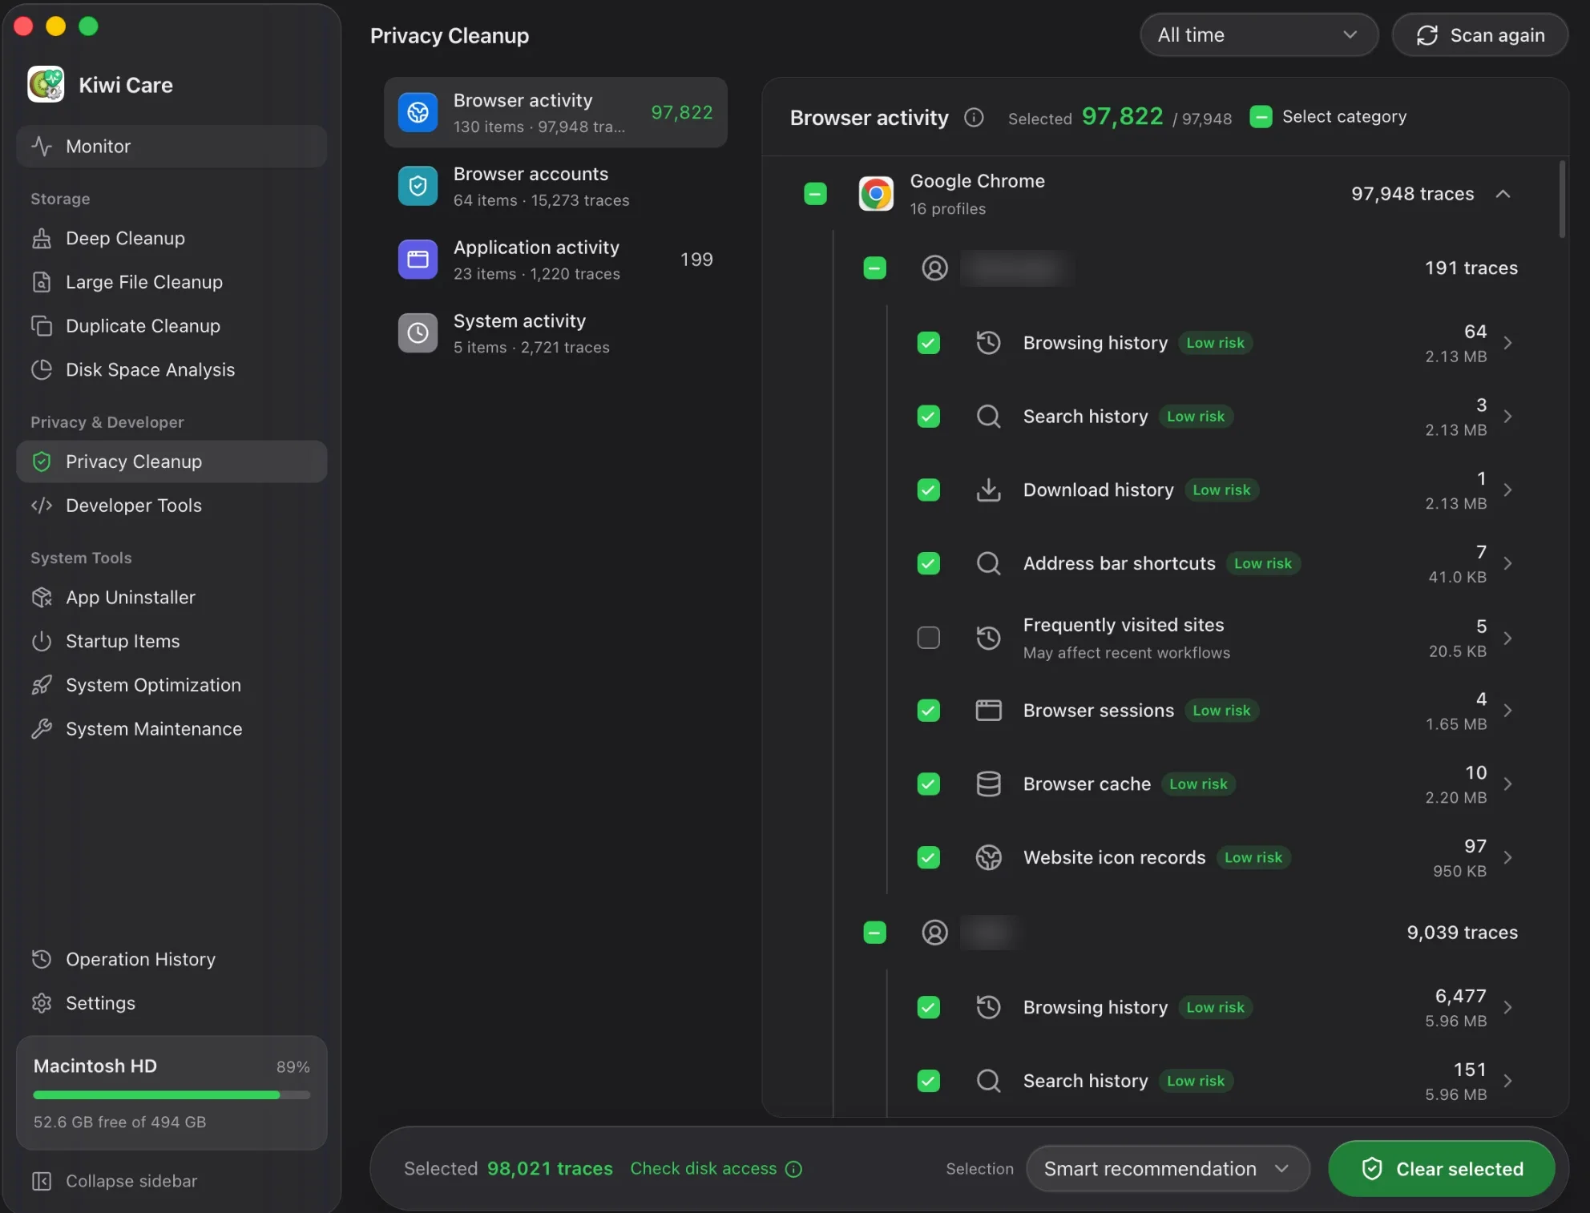Screen dimensions: 1590x1213
Task: Click the Macintosh HD storage usage bar
Action: tap(172, 1095)
